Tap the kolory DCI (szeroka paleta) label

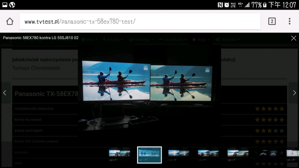(37, 141)
